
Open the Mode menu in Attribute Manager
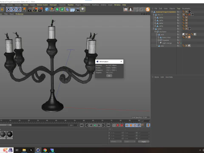156,77
